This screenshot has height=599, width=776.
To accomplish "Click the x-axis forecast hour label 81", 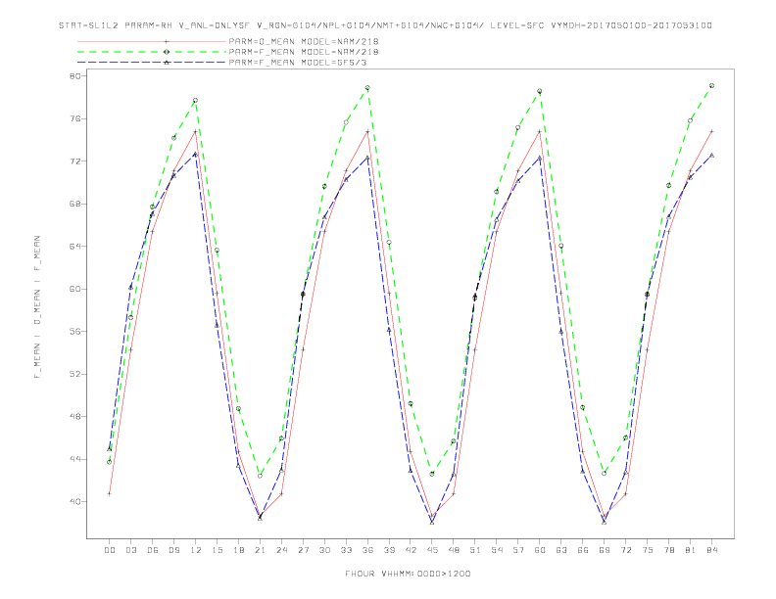I will (x=691, y=550).
